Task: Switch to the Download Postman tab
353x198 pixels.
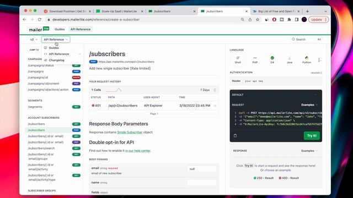Action: coord(67,11)
